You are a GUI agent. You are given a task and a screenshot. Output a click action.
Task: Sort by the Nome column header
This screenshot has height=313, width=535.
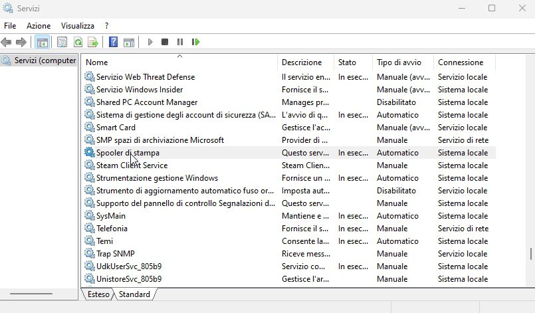pos(180,62)
